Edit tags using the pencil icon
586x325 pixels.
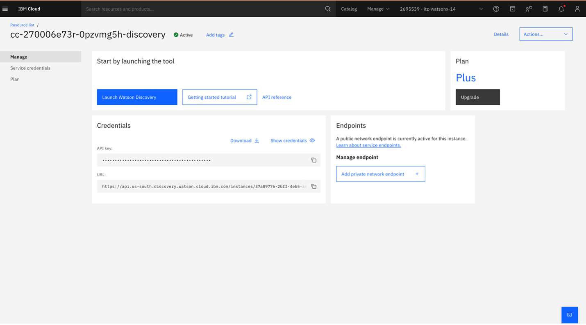point(231,35)
